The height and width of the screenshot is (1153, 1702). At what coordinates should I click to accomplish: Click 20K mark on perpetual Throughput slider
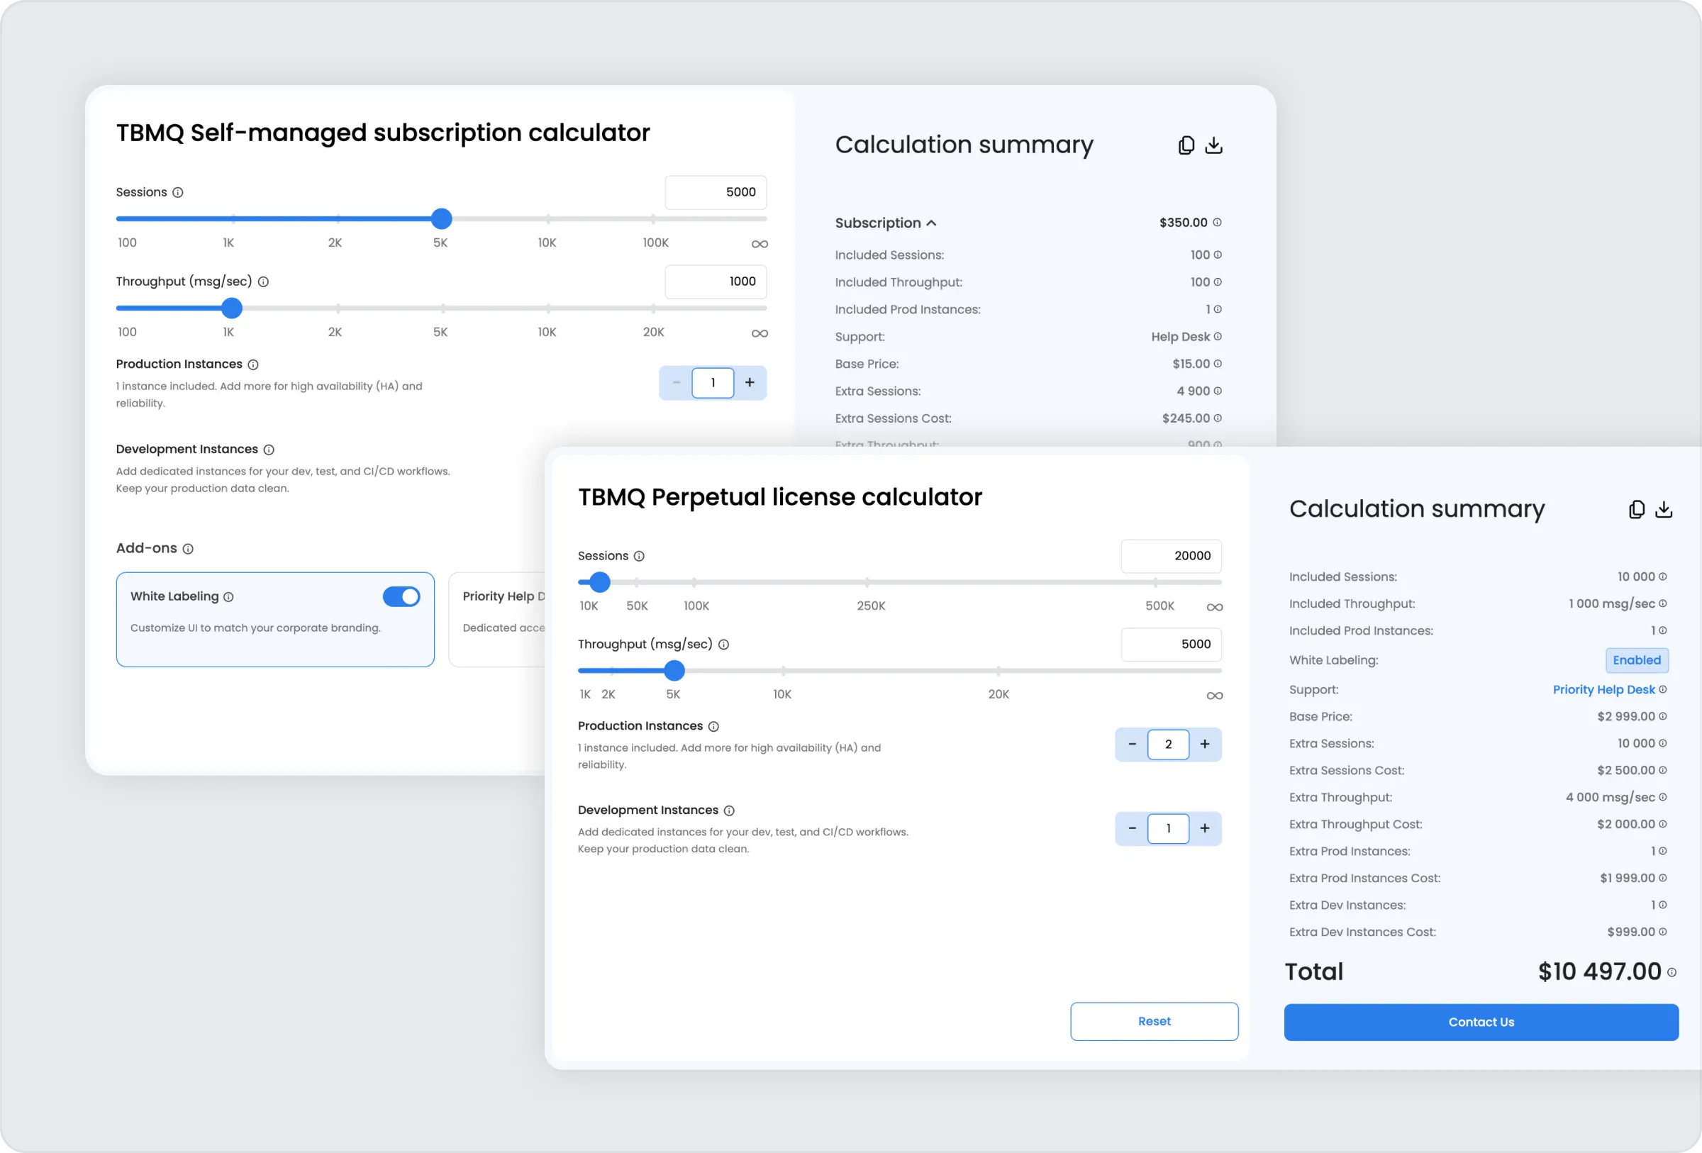point(999,672)
